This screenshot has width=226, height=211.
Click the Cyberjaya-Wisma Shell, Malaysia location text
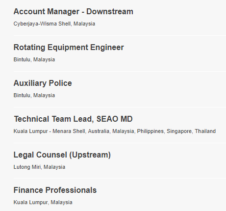tap(54, 24)
